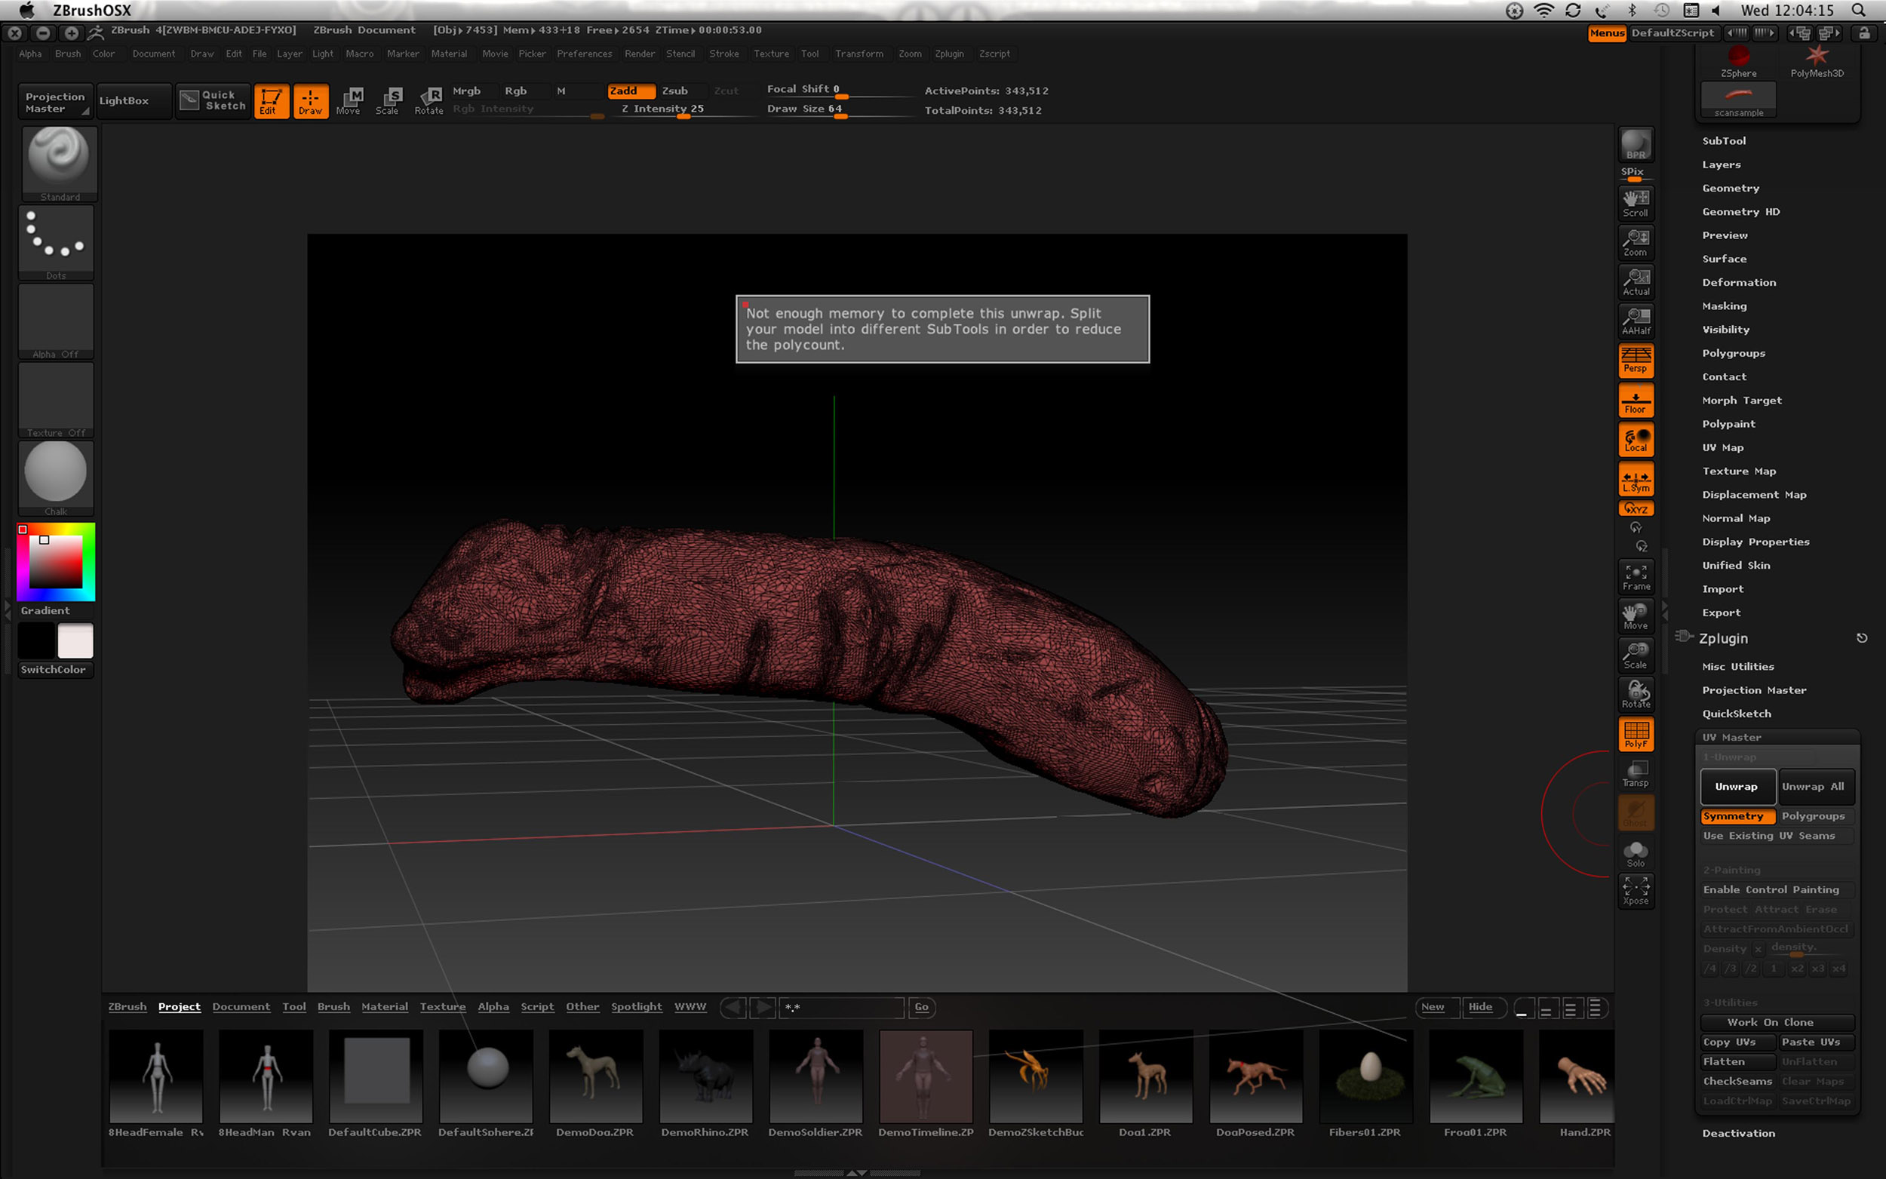Open the Standard brush picker
The width and height of the screenshot is (1886, 1179).
coord(59,163)
